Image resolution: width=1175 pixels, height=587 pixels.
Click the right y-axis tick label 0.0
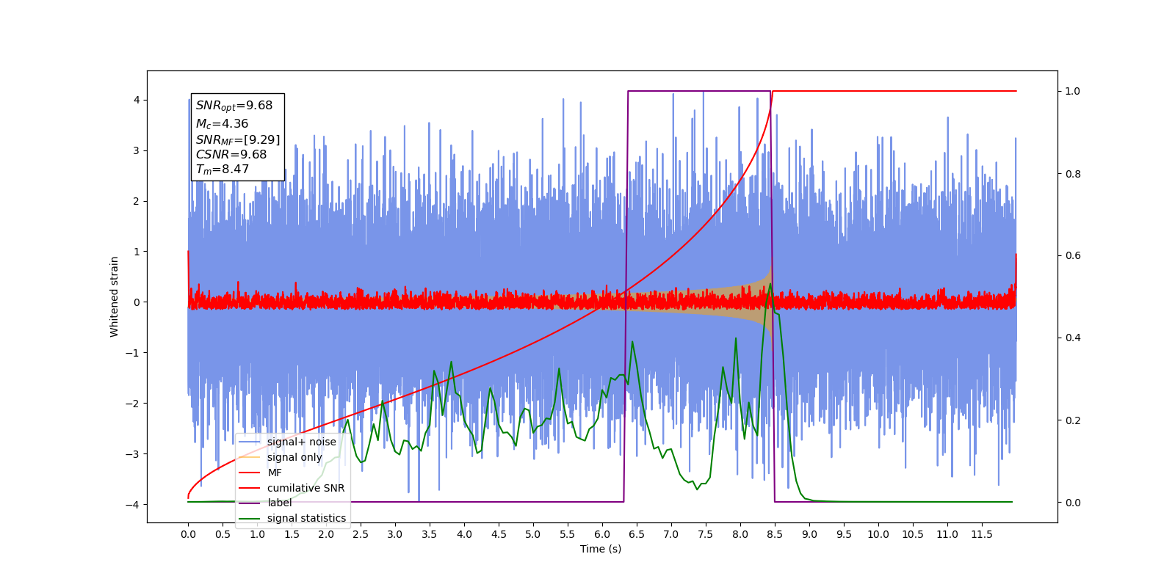point(1073,503)
